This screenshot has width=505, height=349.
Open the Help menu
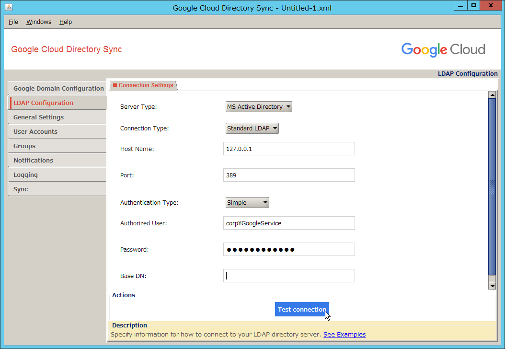tap(65, 22)
